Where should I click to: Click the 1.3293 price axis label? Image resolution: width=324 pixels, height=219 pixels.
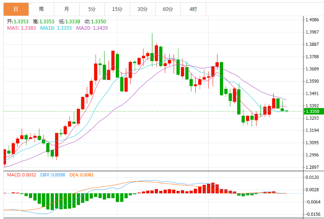[x=312, y=118]
